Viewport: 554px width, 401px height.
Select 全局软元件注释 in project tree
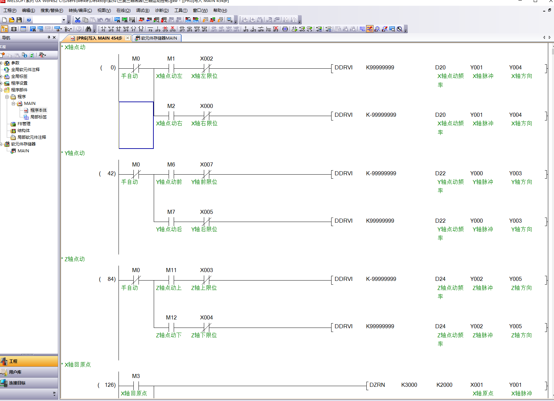[25, 70]
